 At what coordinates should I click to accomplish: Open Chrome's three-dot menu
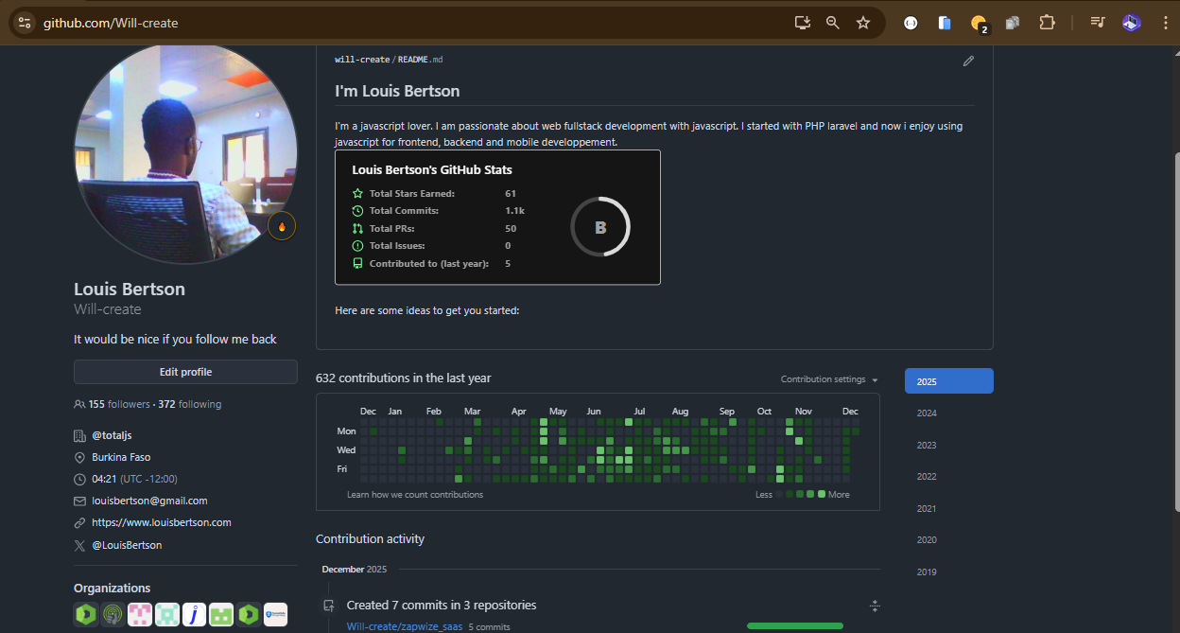1166,22
